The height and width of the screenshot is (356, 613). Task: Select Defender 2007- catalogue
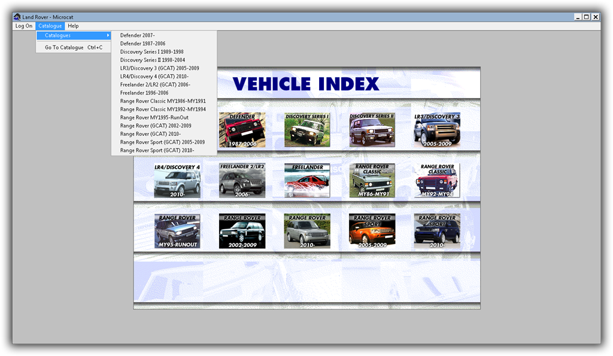pos(164,35)
